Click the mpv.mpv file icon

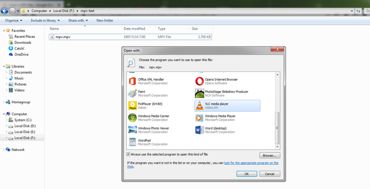(53, 37)
